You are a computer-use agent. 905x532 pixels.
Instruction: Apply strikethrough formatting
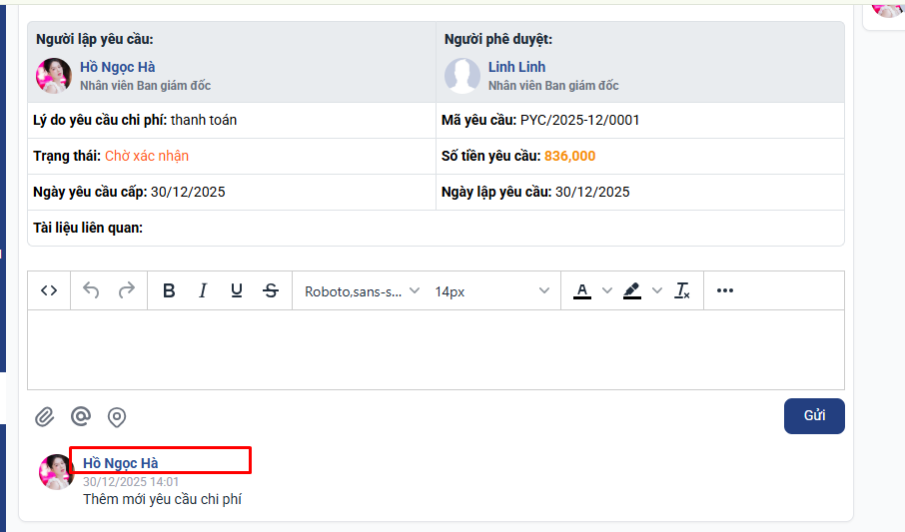[271, 290]
